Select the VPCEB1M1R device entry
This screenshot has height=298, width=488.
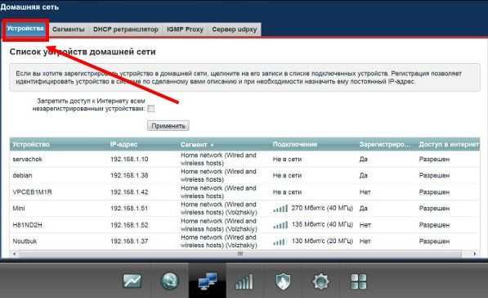(32, 192)
